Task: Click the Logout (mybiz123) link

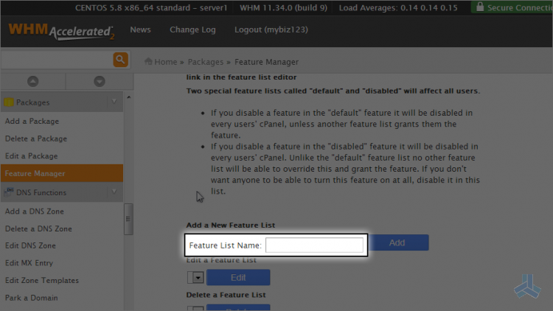Action: point(269,30)
